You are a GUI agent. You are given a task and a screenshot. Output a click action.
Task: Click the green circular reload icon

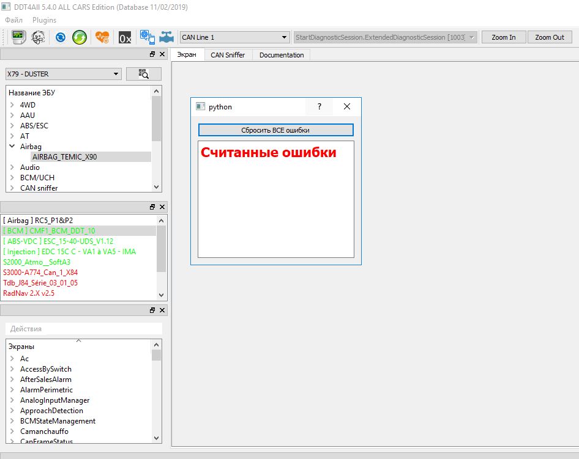(80, 37)
